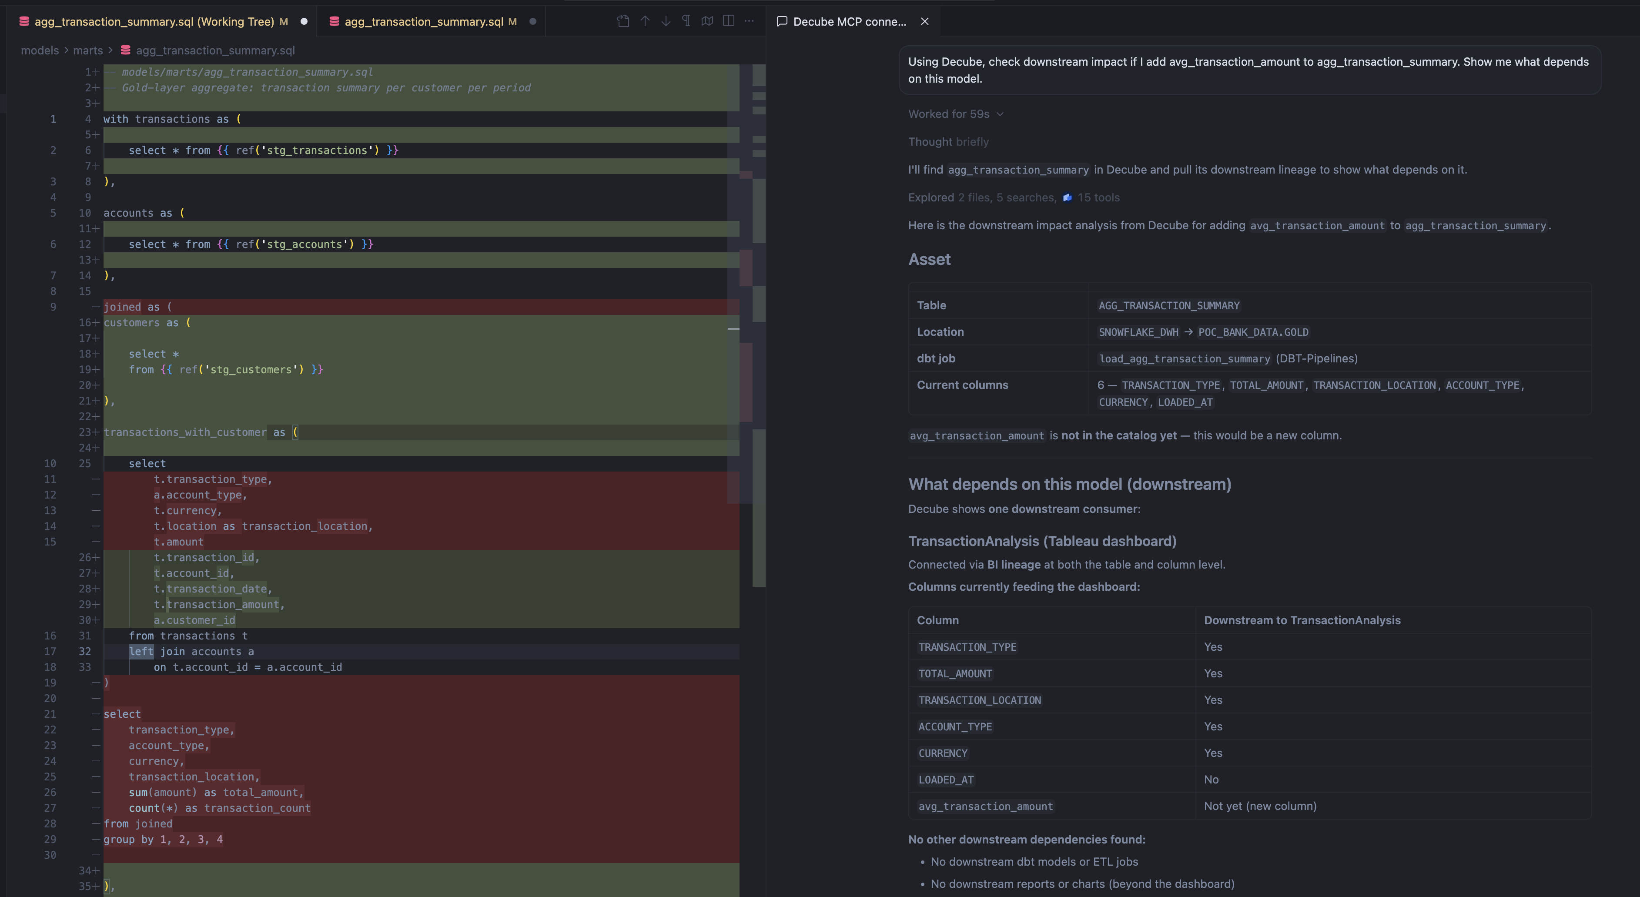Click the Thought briefly line
Image resolution: width=1640 pixels, height=897 pixels.
pyautogui.click(x=949, y=142)
